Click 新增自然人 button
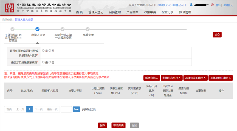This screenshot has width=237, height=131. tap(152, 78)
